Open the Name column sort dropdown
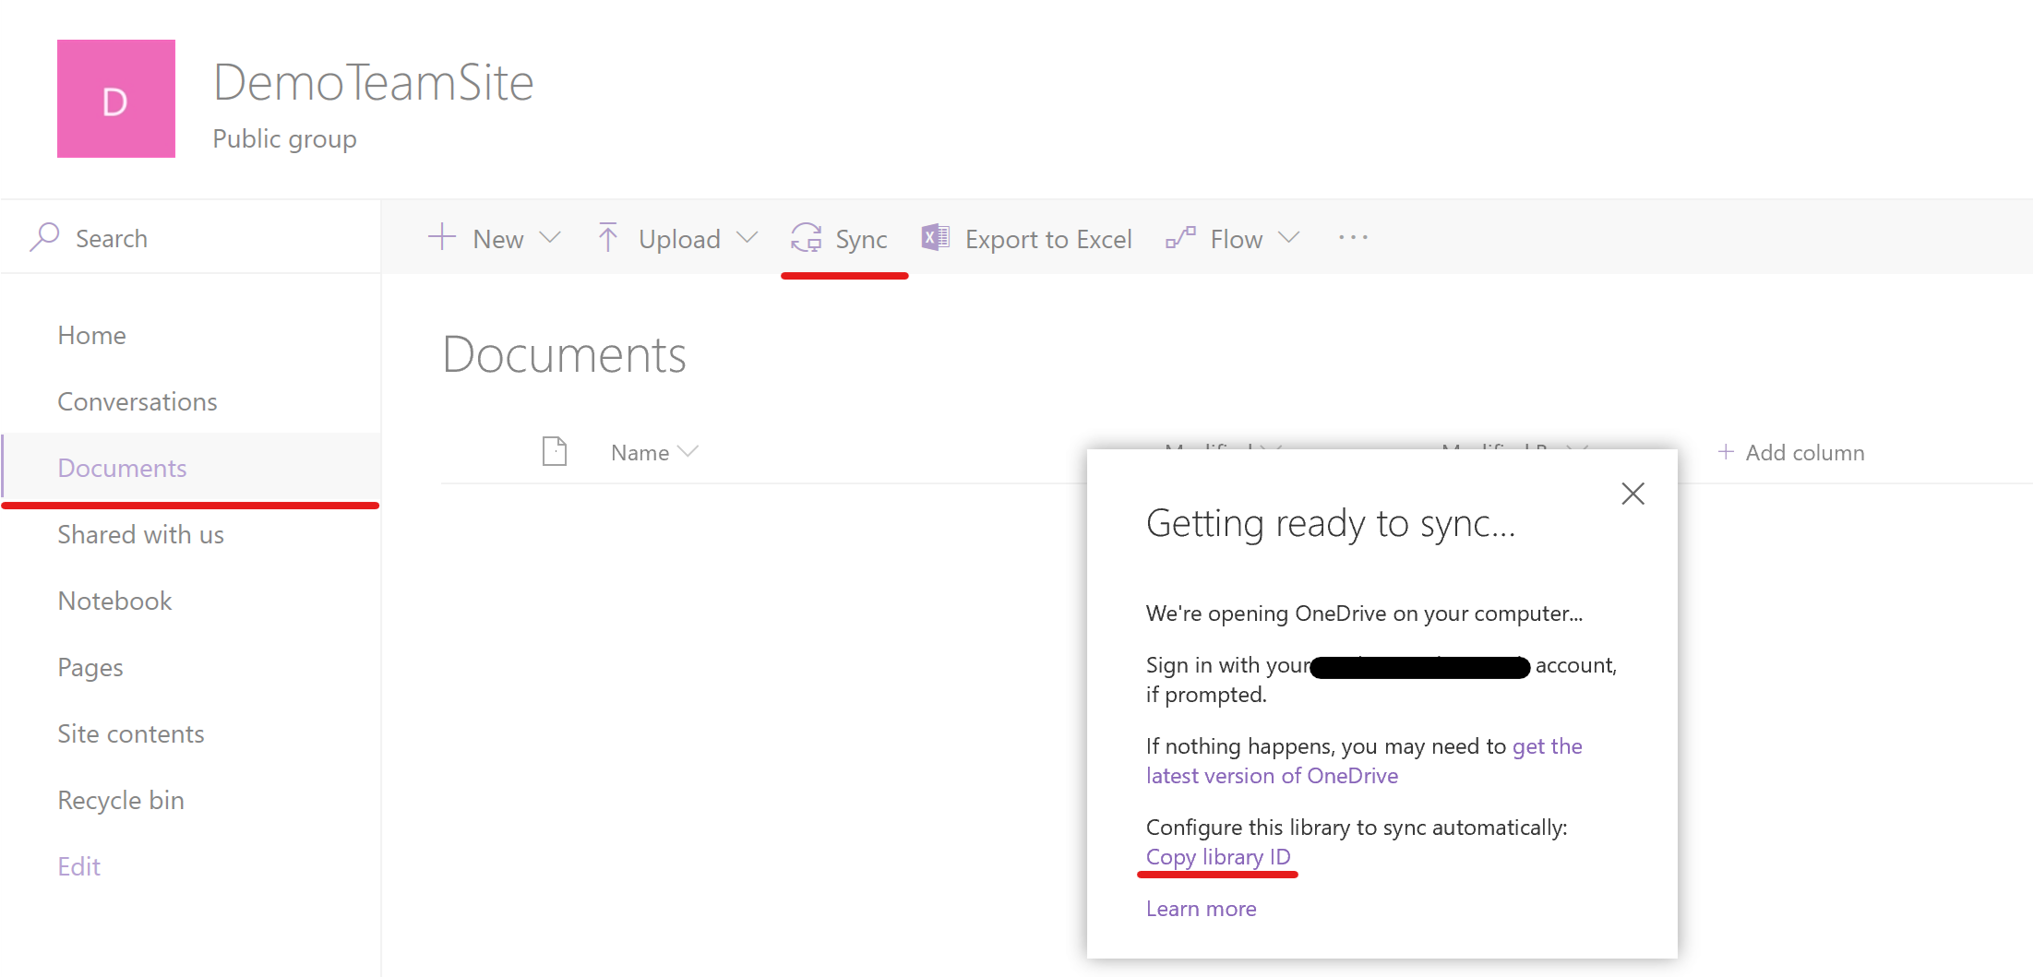Image resolution: width=2033 pixels, height=977 pixels. click(688, 452)
